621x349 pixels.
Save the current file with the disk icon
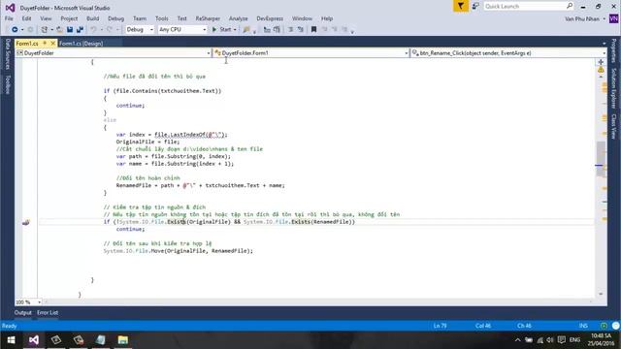[x=70, y=30]
